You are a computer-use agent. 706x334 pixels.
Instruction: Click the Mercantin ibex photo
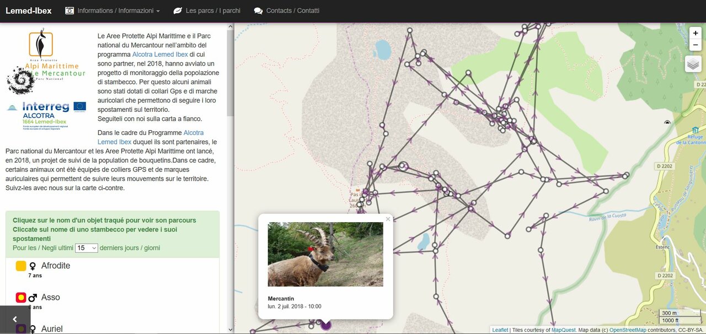tap(325, 254)
